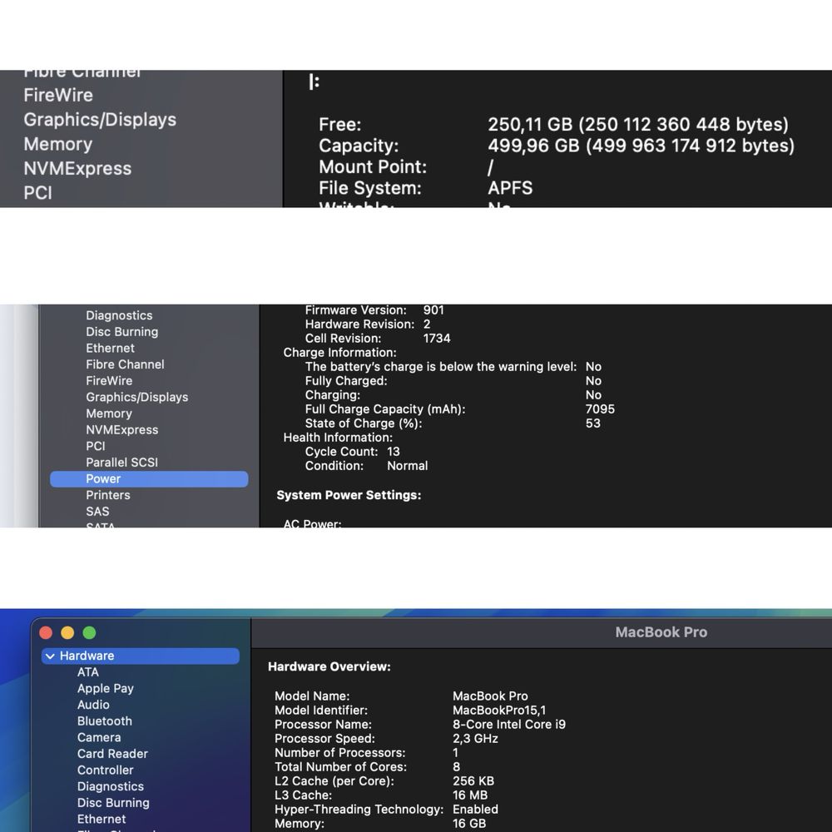Select Diagnostics in the Power view sidebar
832x832 pixels.
[119, 315]
